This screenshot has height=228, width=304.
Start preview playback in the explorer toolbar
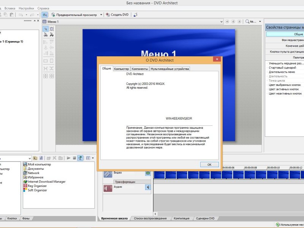point(68,158)
